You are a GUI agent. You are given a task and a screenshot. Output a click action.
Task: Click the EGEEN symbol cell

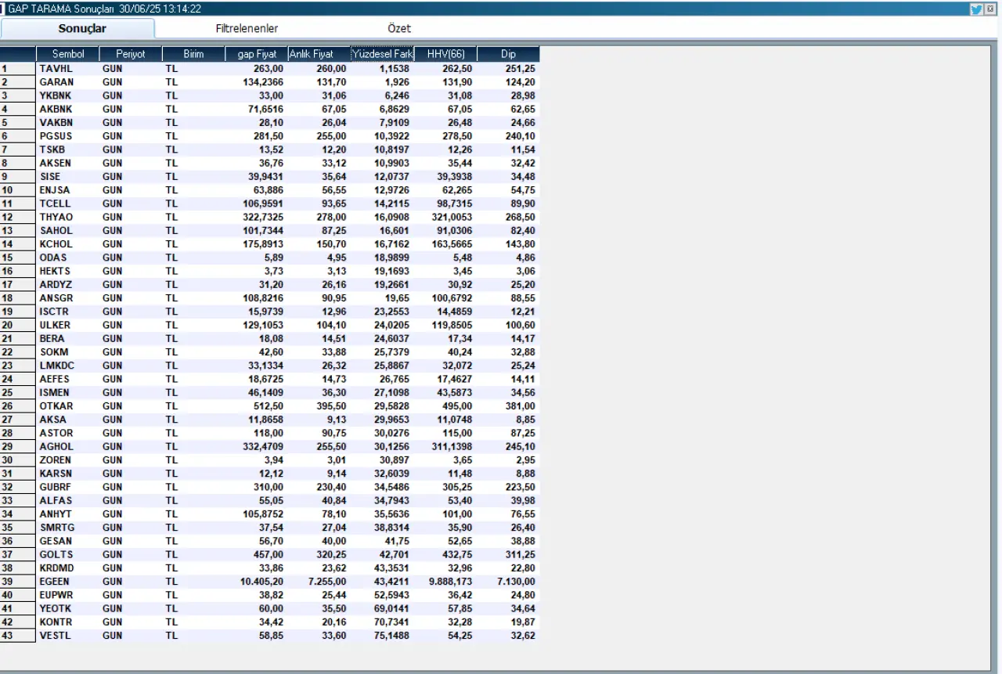point(55,582)
